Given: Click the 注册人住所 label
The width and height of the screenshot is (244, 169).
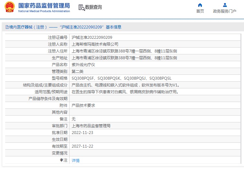Looking at the screenshot, I should (58, 51).
